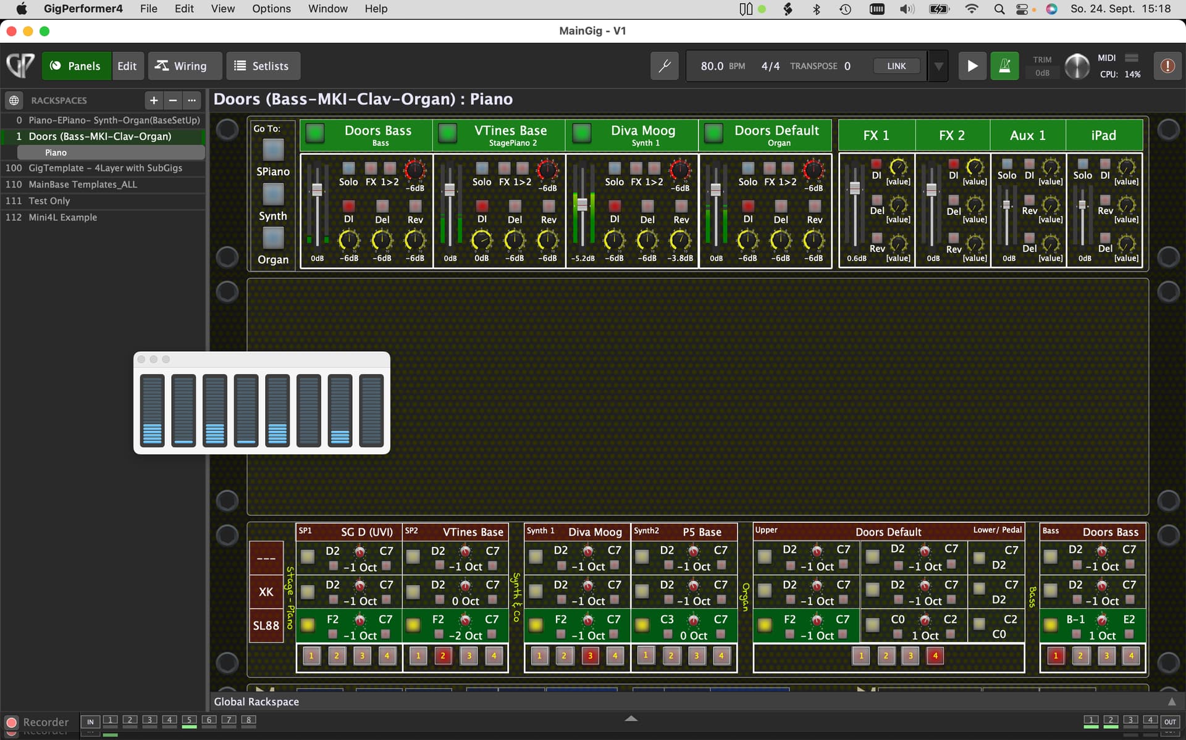Toggle the Recorder record button
This screenshot has width=1186, height=740.
[x=11, y=722]
